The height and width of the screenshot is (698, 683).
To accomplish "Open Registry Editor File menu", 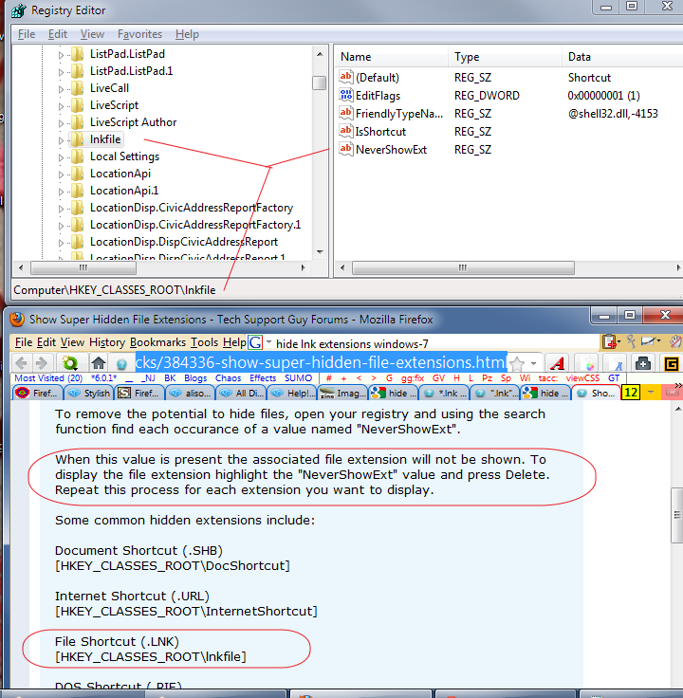I will (27, 34).
